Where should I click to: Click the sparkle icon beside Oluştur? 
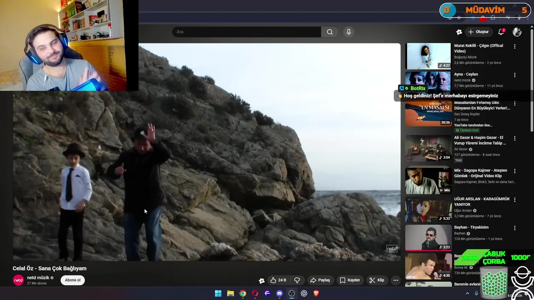[x=459, y=32]
